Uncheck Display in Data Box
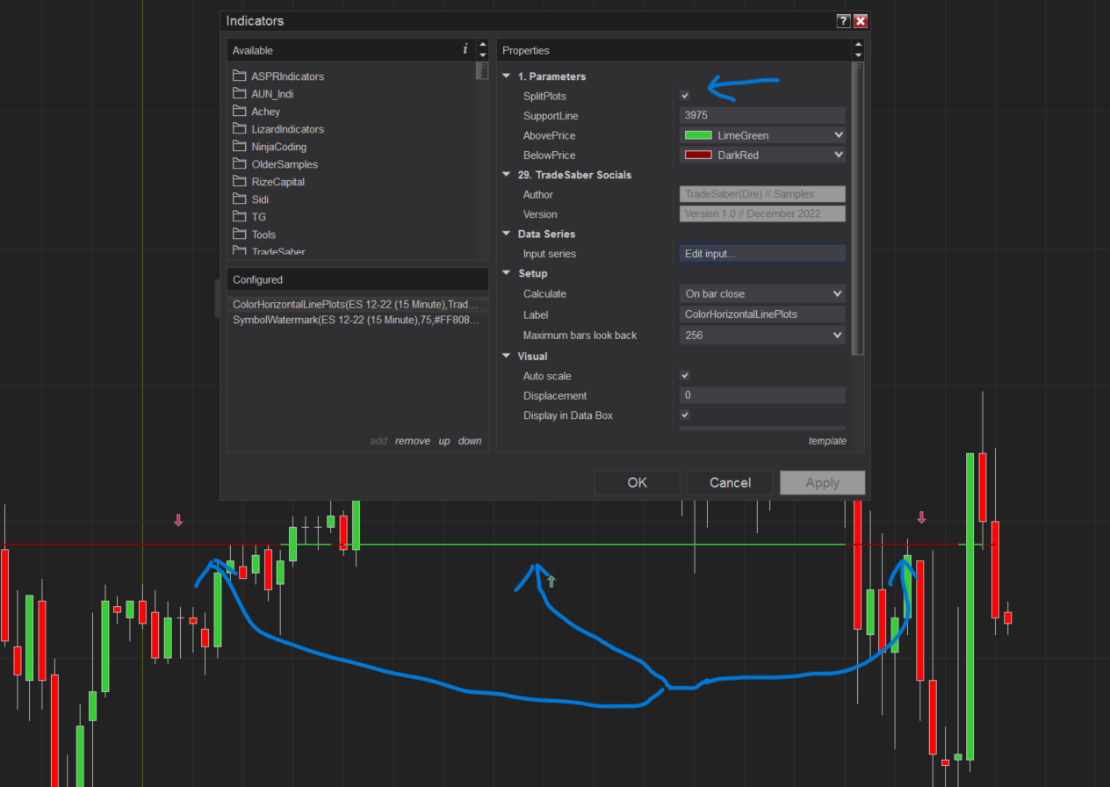This screenshot has height=787, width=1110. pyautogui.click(x=684, y=415)
